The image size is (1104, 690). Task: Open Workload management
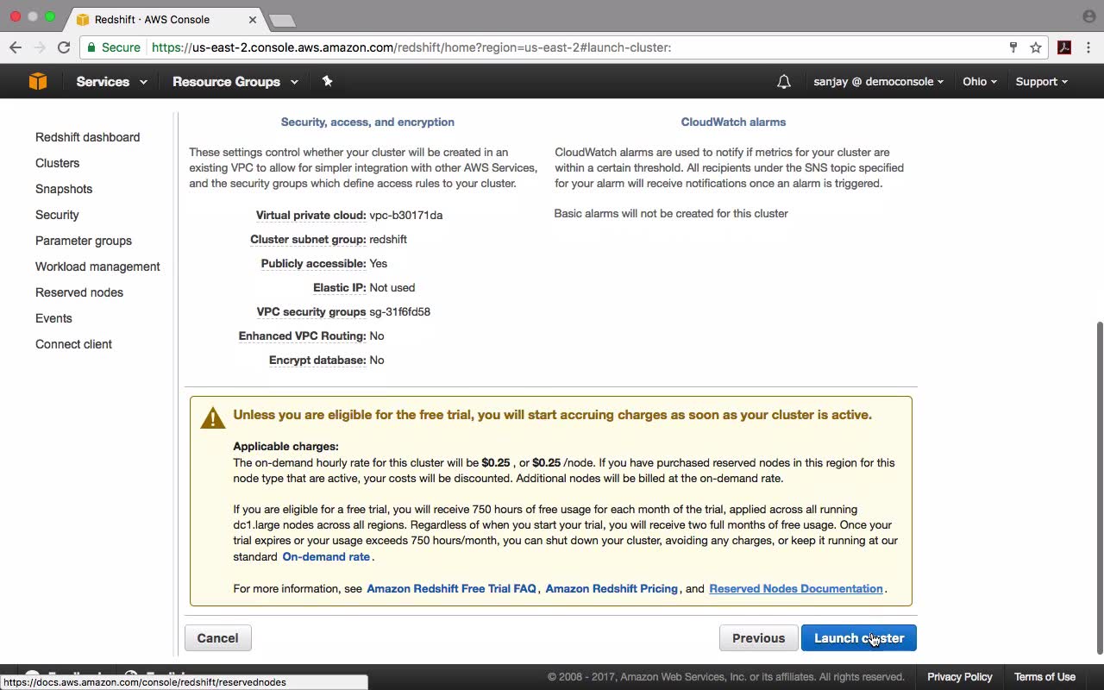(97, 267)
